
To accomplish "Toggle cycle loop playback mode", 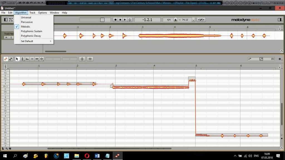I will 130,20.
